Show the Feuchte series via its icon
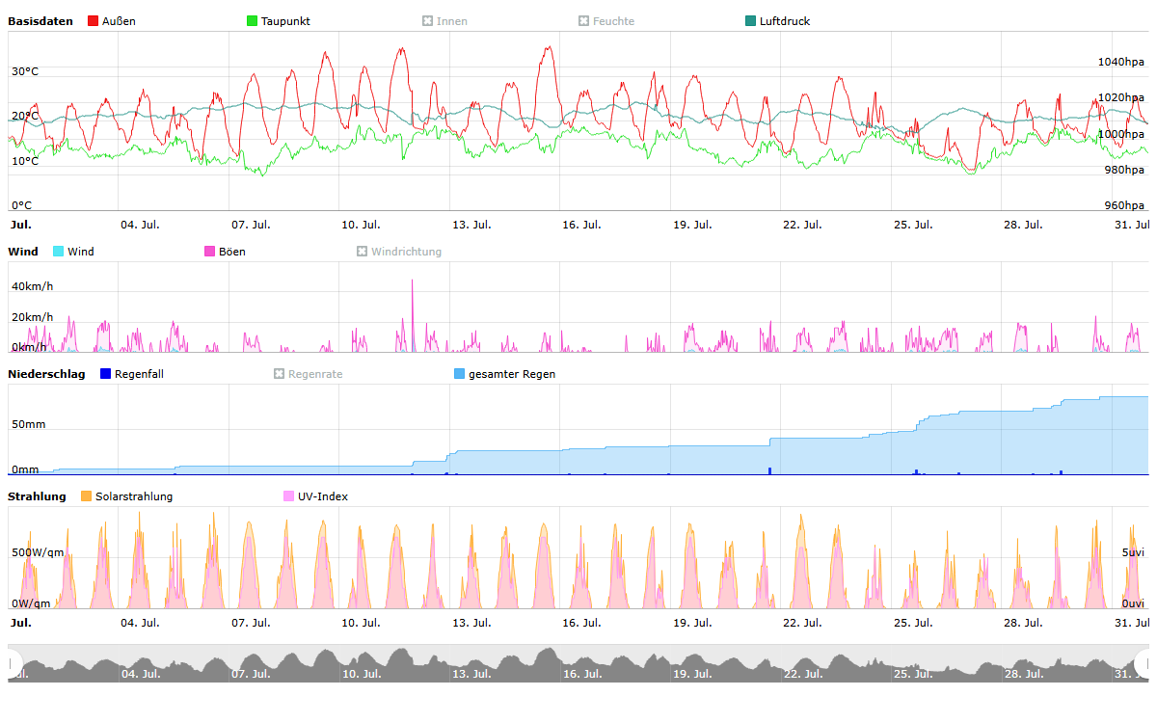 [x=583, y=21]
